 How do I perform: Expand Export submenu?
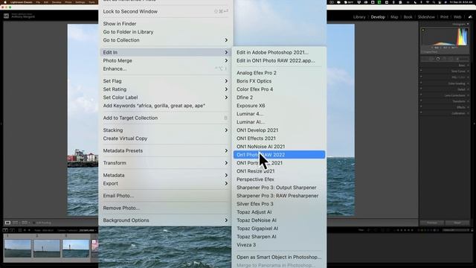[166, 184]
